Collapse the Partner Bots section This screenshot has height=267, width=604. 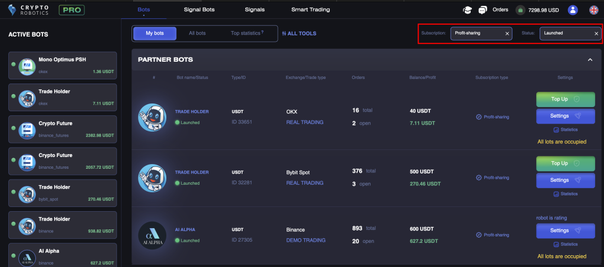point(590,59)
